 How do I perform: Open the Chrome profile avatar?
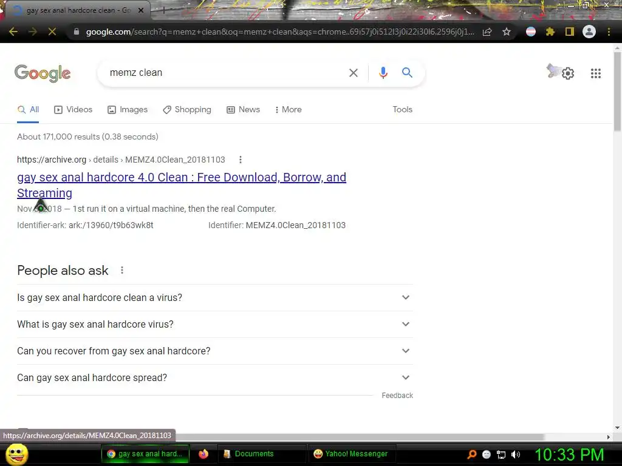[x=589, y=32]
